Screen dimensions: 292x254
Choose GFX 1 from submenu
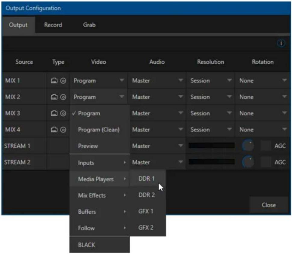click(148, 211)
